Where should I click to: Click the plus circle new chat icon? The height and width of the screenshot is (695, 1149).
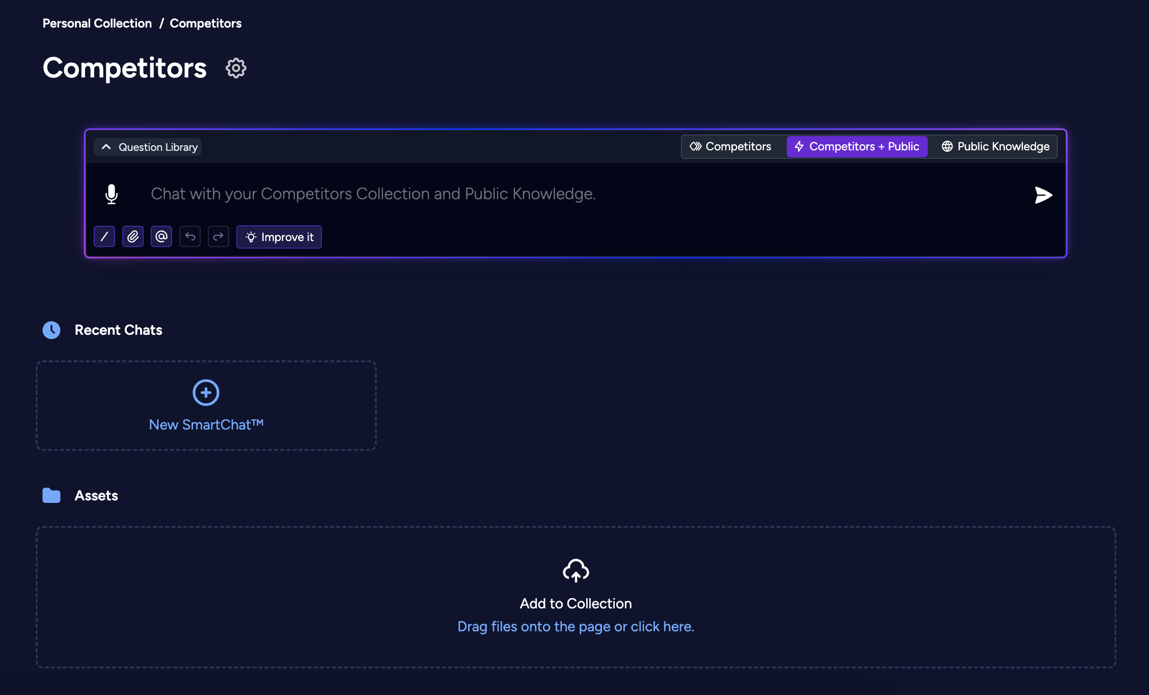tap(206, 392)
